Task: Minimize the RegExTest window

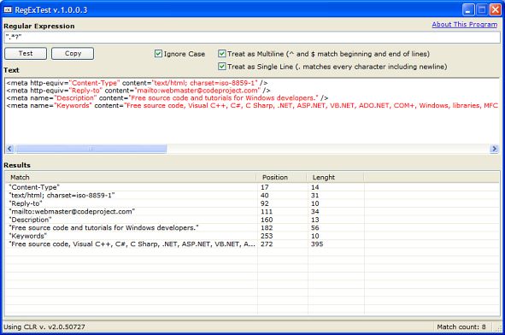Action: pyautogui.click(x=468, y=10)
